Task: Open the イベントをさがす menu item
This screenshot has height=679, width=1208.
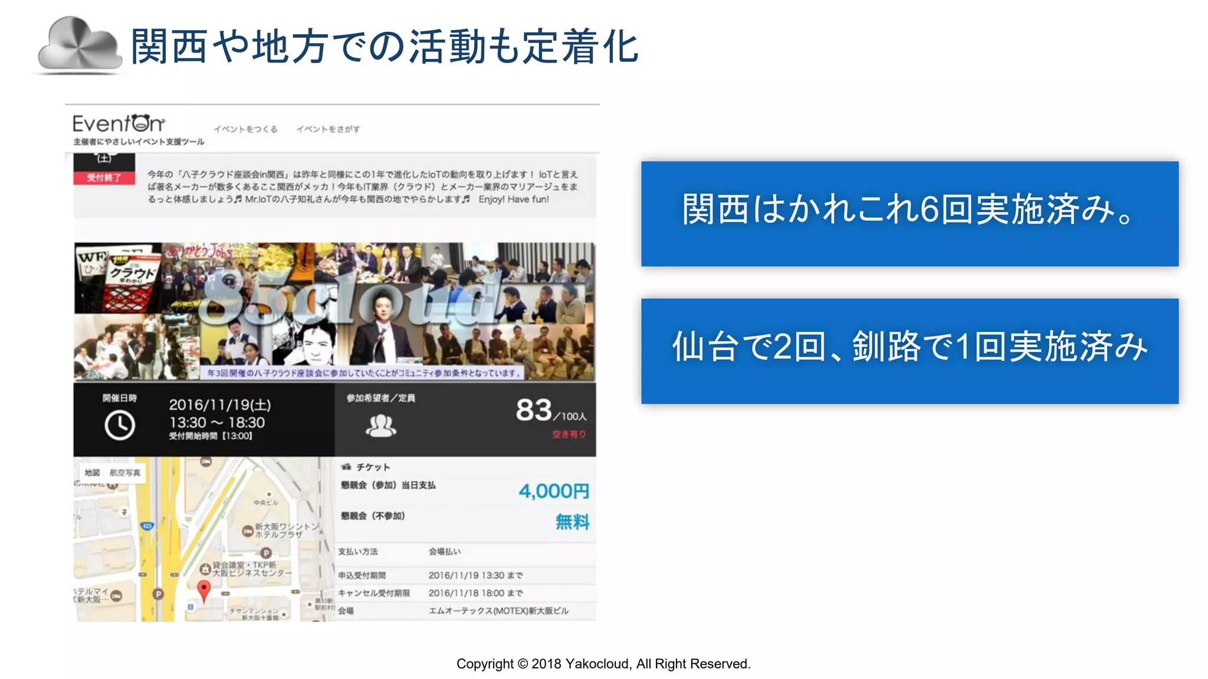Action: [x=328, y=129]
